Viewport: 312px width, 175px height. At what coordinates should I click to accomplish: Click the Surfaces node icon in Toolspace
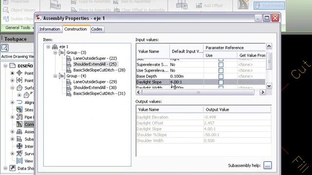19,87
